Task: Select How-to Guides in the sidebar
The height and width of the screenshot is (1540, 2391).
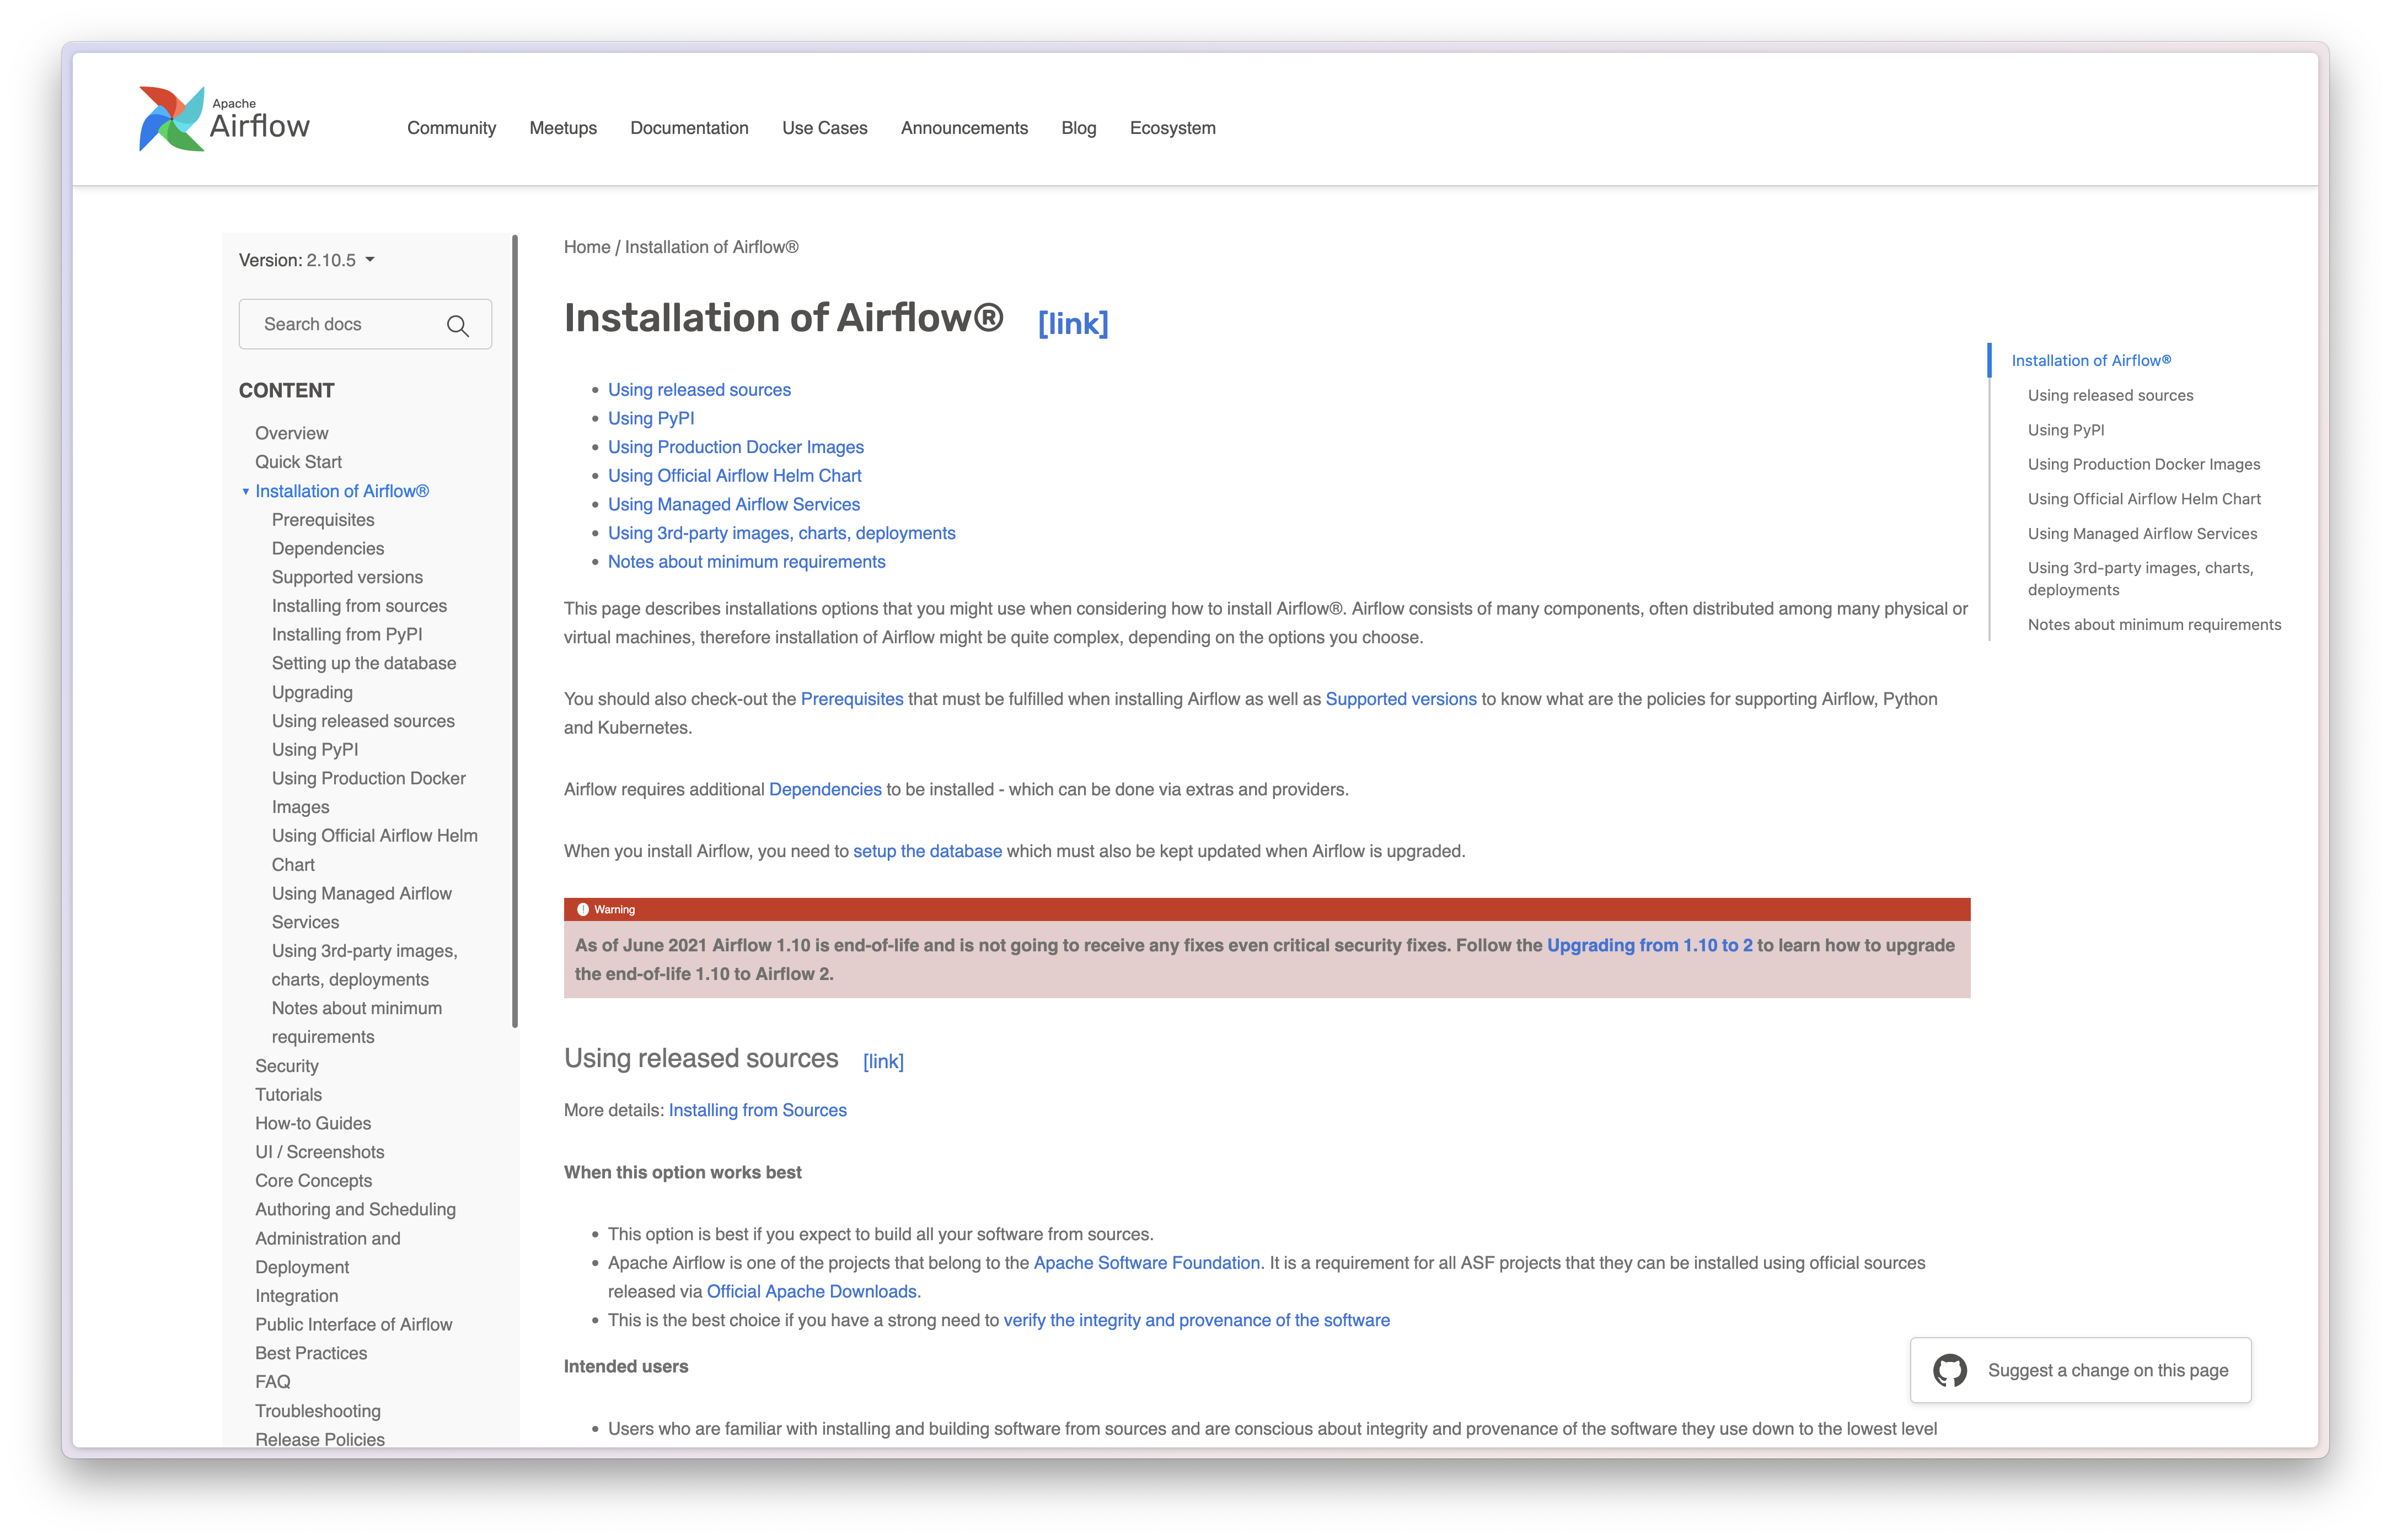Action: click(x=313, y=1123)
